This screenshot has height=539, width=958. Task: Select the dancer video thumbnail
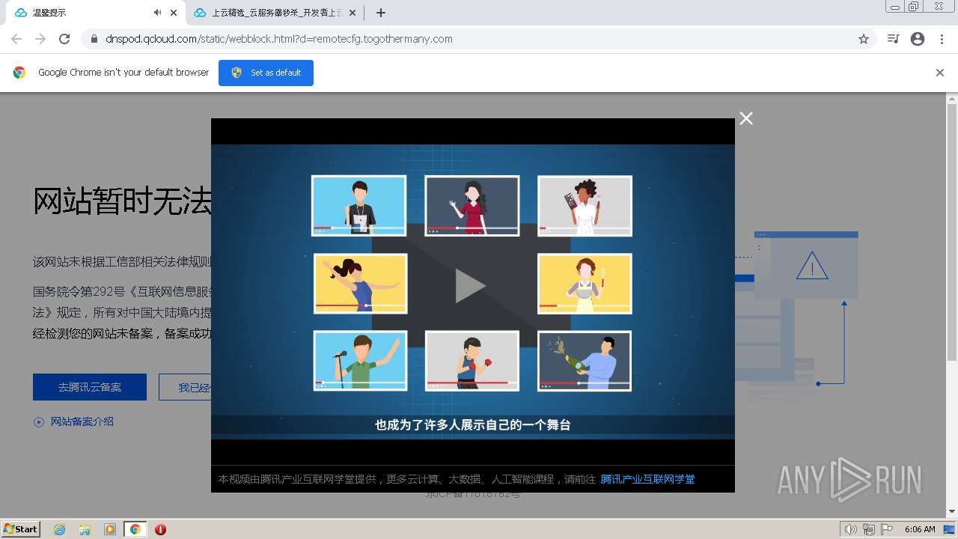[360, 284]
